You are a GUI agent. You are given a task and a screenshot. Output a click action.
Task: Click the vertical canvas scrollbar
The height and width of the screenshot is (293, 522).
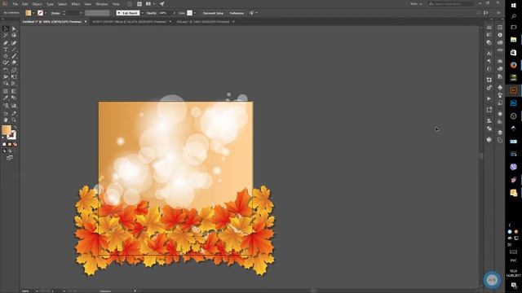coord(480,156)
